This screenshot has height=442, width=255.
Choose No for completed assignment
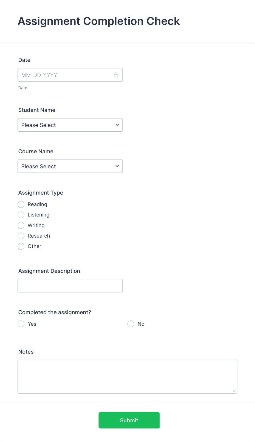(131, 324)
